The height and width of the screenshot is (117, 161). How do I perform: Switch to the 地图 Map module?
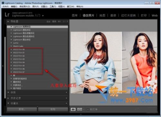click(x=102, y=15)
